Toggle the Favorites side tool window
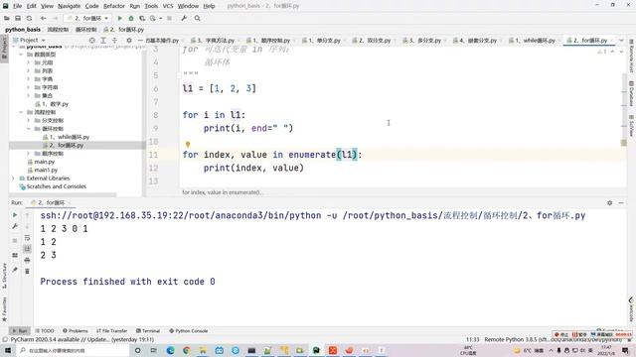Screen dimensions: 636x357 click(x=4, y=309)
